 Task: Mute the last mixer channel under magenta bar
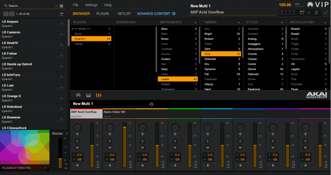[305, 148]
